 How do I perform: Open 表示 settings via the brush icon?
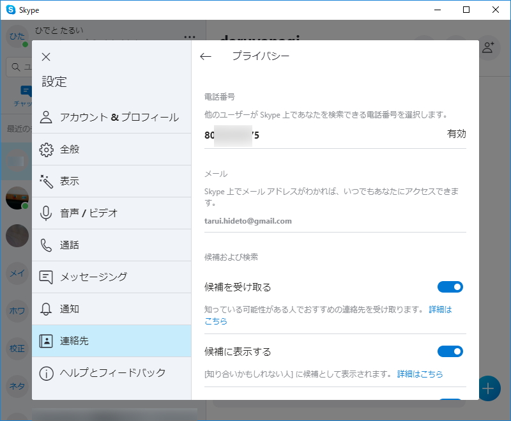(45, 181)
